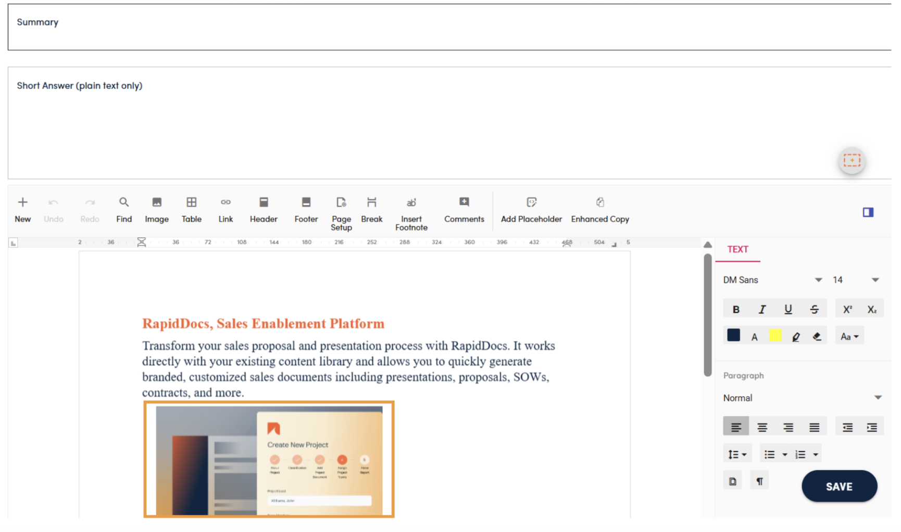This screenshot has height=532, width=901.
Task: Click the numbered list icon
Action: click(x=800, y=454)
